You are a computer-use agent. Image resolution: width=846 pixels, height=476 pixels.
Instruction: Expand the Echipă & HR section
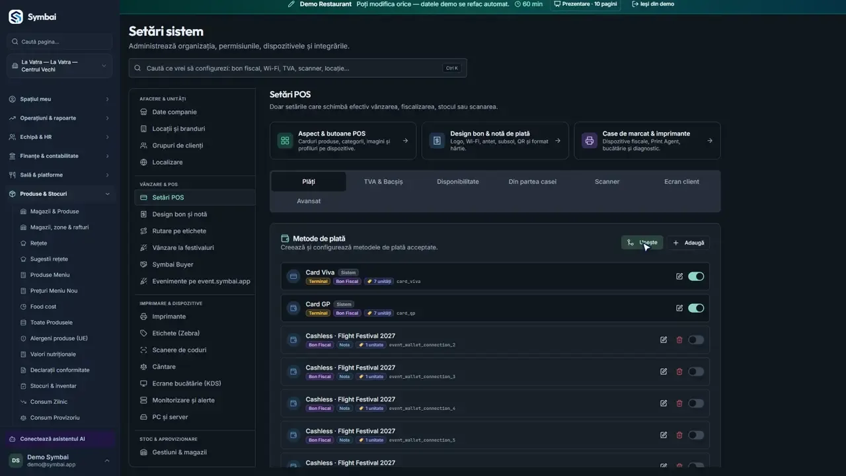point(59,137)
